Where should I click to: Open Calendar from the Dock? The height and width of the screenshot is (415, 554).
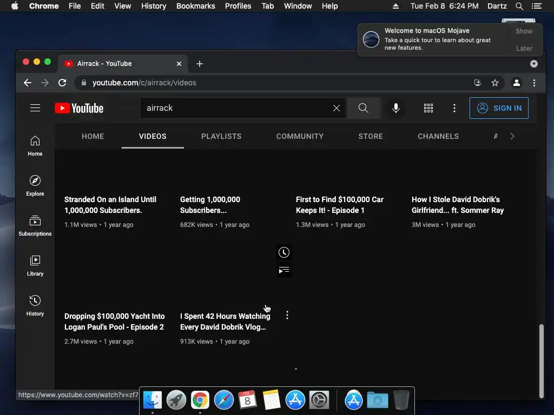click(247, 400)
